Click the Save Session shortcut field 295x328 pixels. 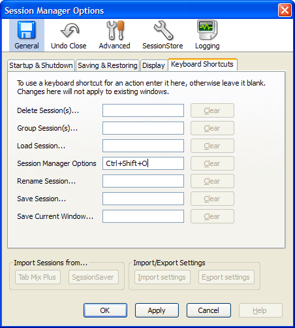[143, 199]
